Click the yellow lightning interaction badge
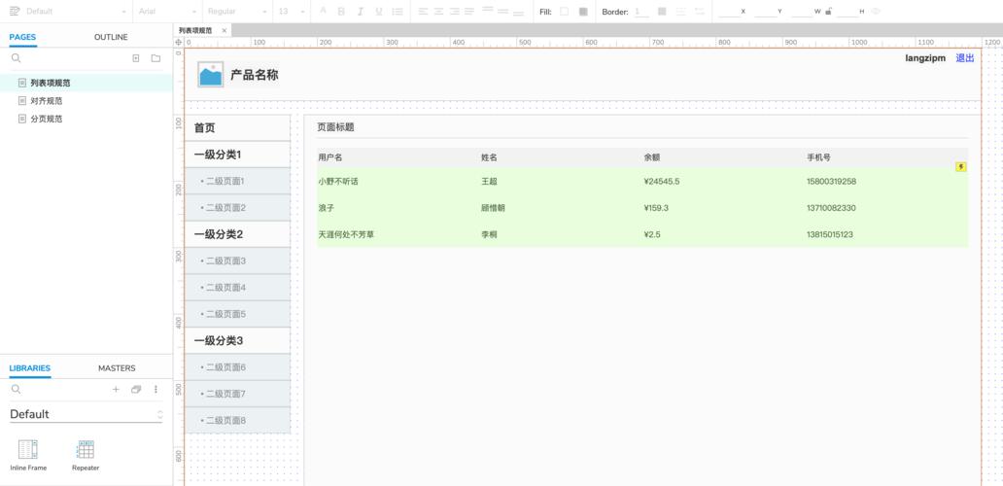Screen dimensions: 1003x486 tap(961, 167)
